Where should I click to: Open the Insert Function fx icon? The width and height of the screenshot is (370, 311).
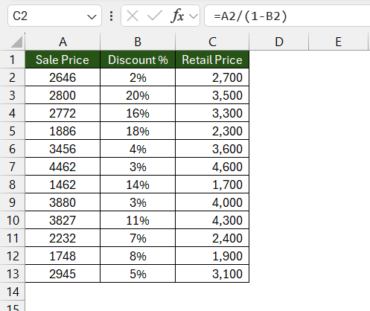coord(177,16)
